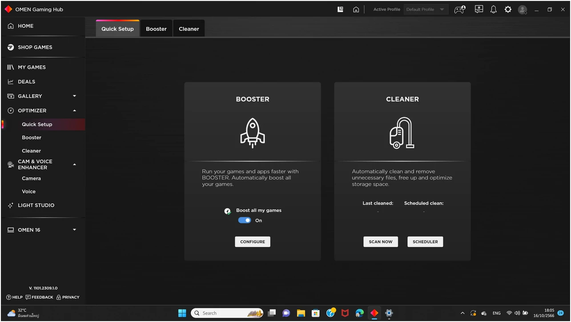
Task: Open the user account avatar
Action: point(523,9)
